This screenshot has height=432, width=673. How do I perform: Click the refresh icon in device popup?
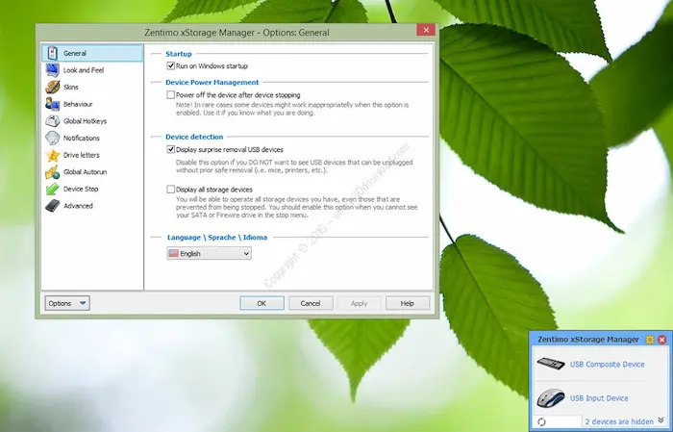coord(541,422)
